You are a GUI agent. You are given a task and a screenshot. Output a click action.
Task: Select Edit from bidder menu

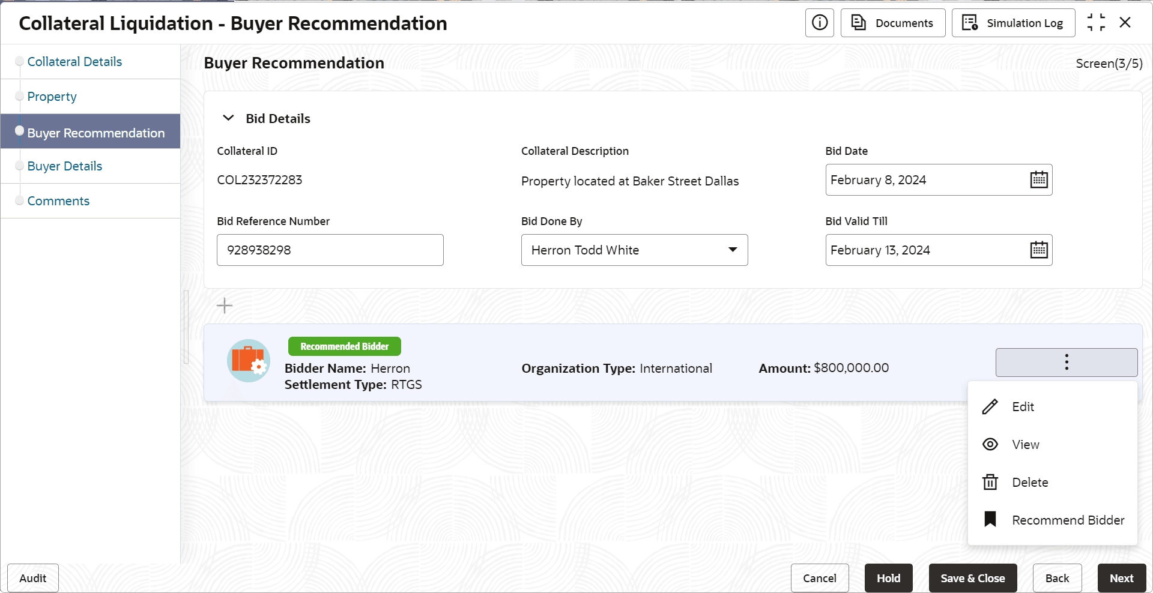(1023, 407)
